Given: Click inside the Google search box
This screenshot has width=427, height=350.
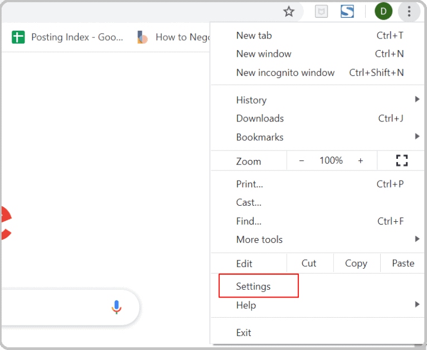Looking at the screenshot, I should [x=55, y=307].
